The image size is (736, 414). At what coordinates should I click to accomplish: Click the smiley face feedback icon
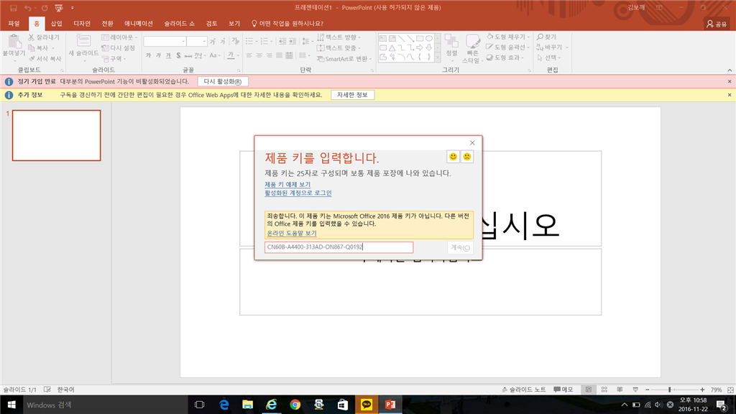click(x=453, y=157)
